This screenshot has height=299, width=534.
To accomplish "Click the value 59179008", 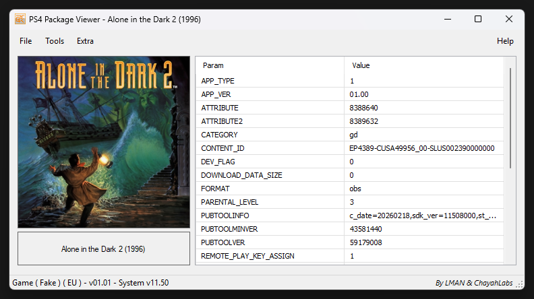I will 365,242.
